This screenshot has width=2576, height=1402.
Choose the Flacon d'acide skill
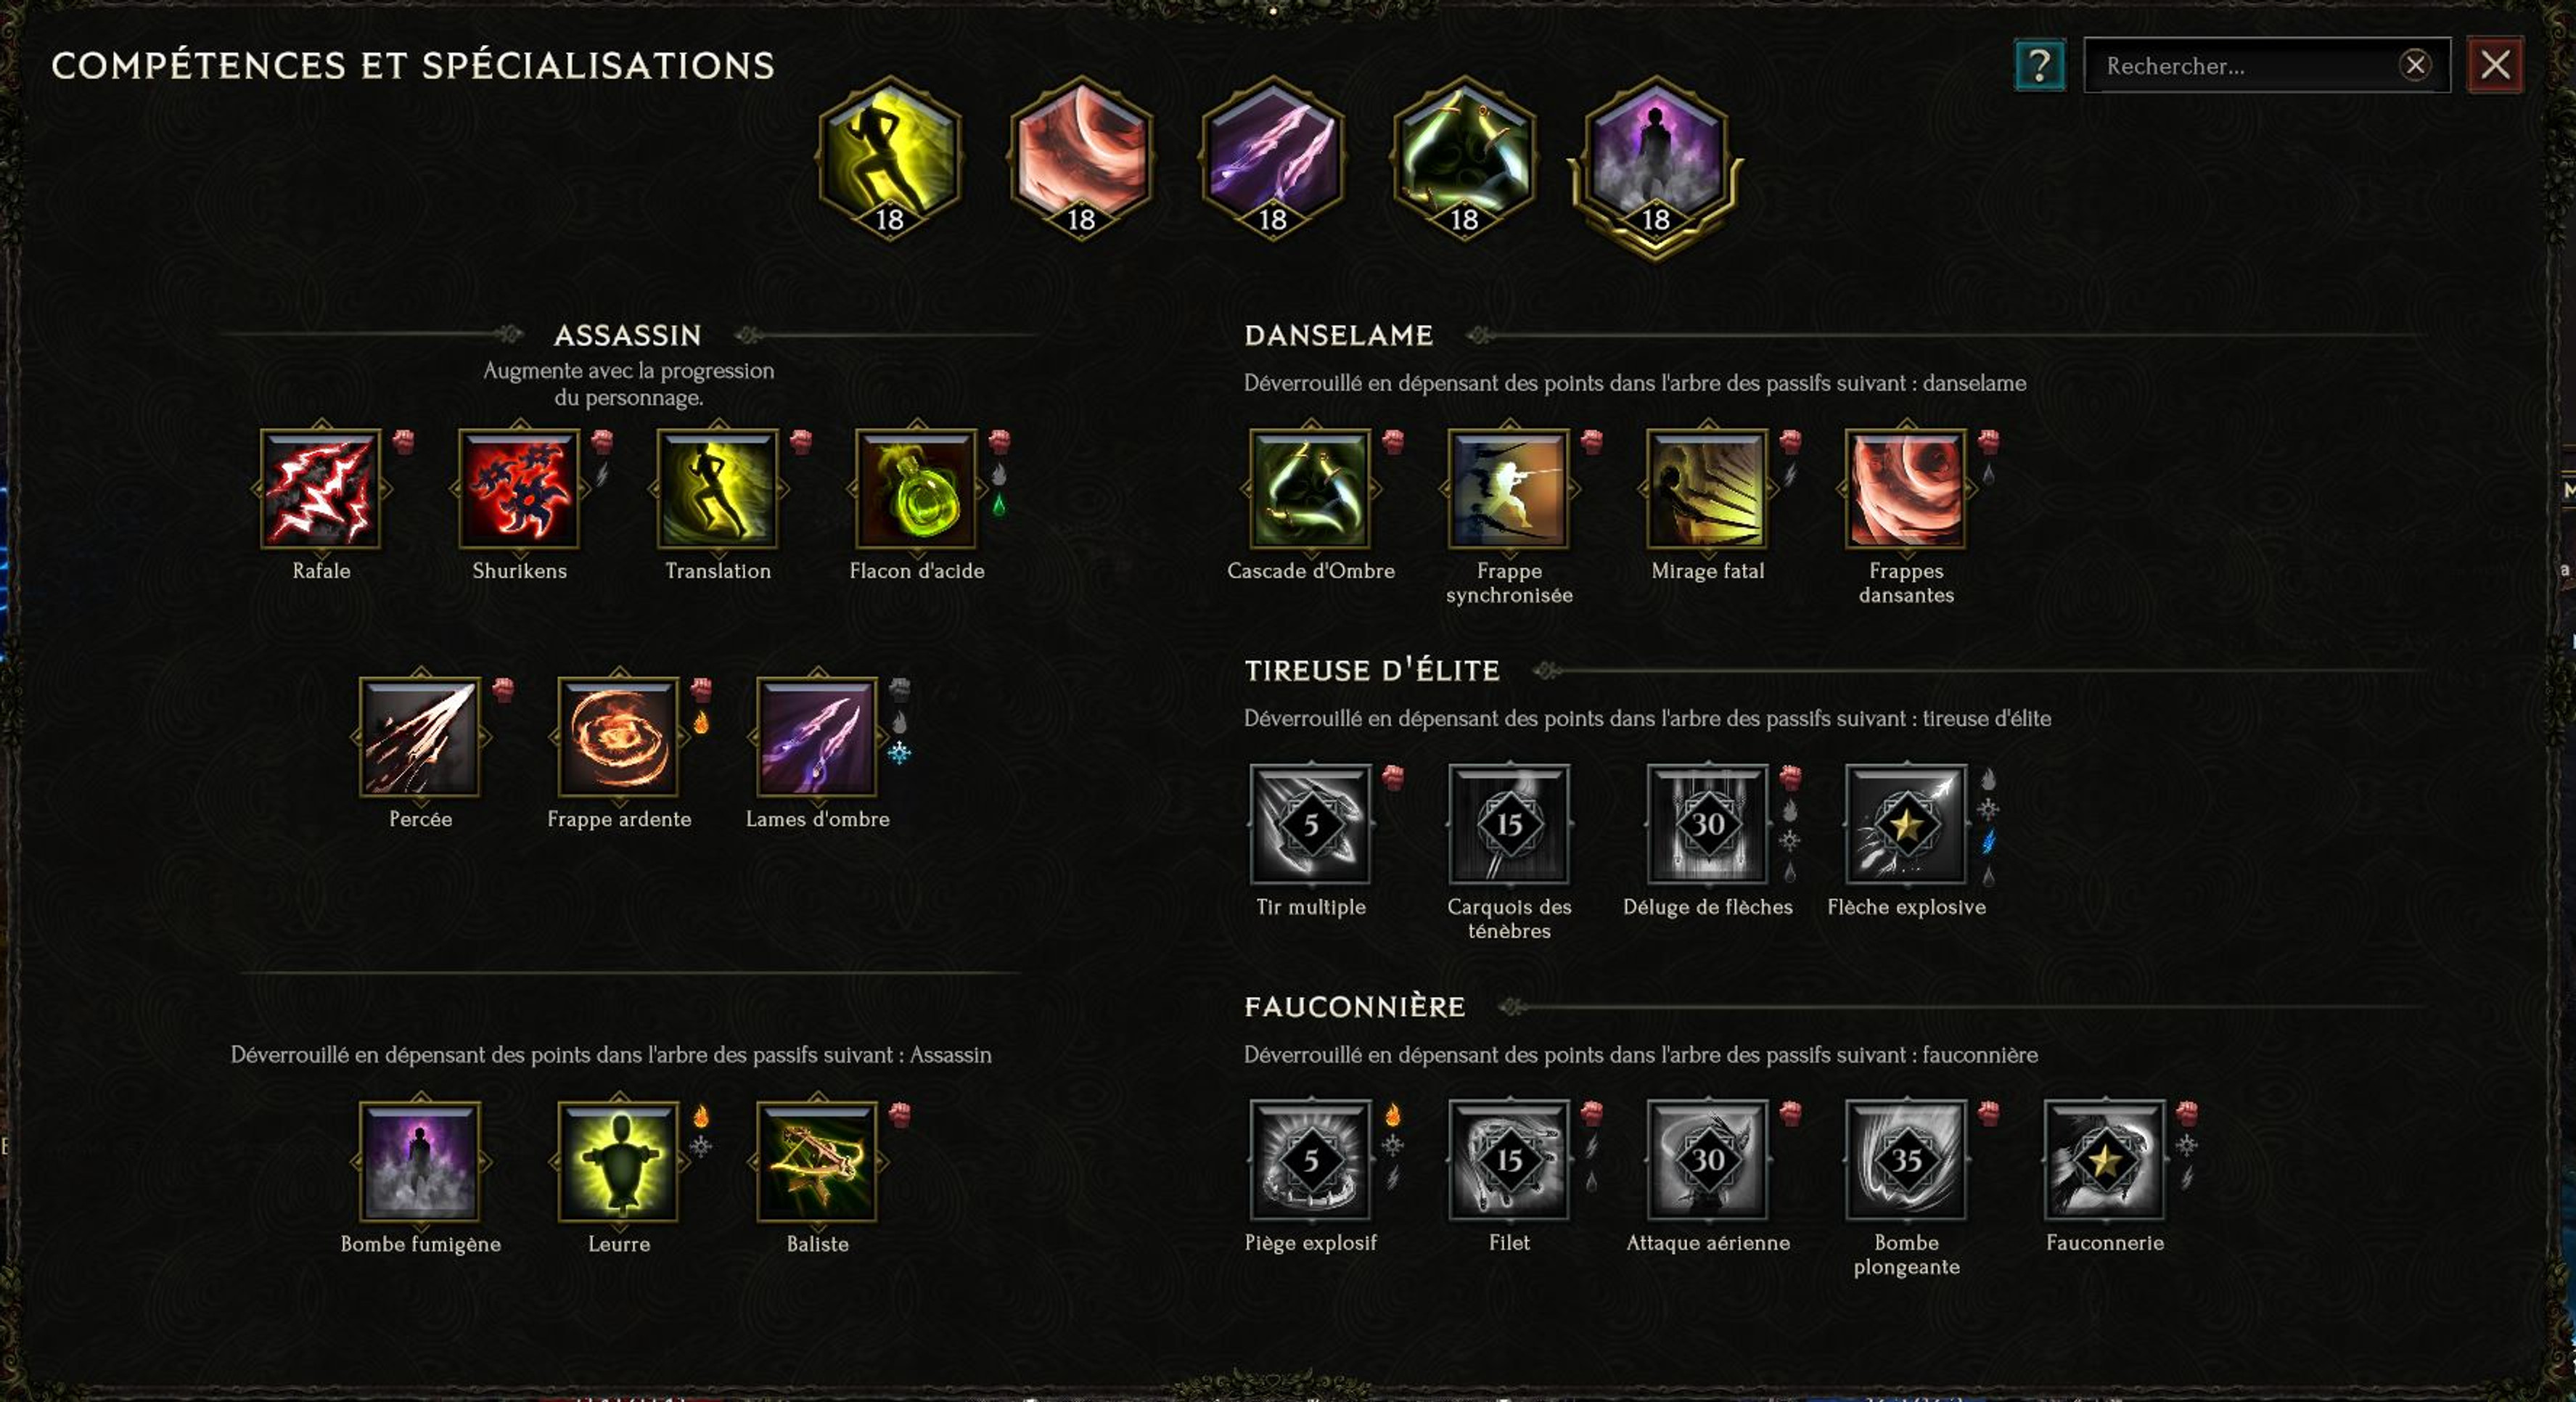[x=916, y=489]
